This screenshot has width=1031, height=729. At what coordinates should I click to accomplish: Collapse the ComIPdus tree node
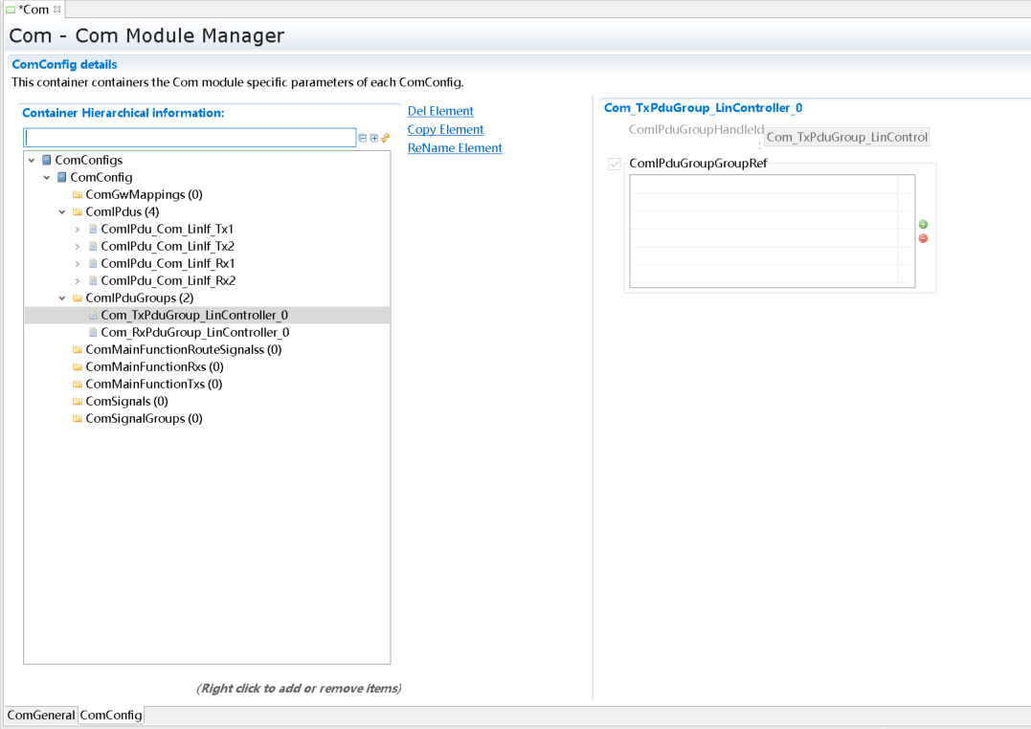62,212
